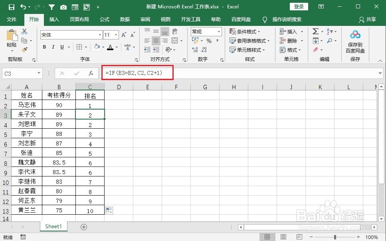386x241 pixels.
Task: Click the Save to Baidu Netdisk icon
Action: [355, 35]
